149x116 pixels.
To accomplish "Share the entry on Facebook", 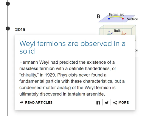I will 98,103.
